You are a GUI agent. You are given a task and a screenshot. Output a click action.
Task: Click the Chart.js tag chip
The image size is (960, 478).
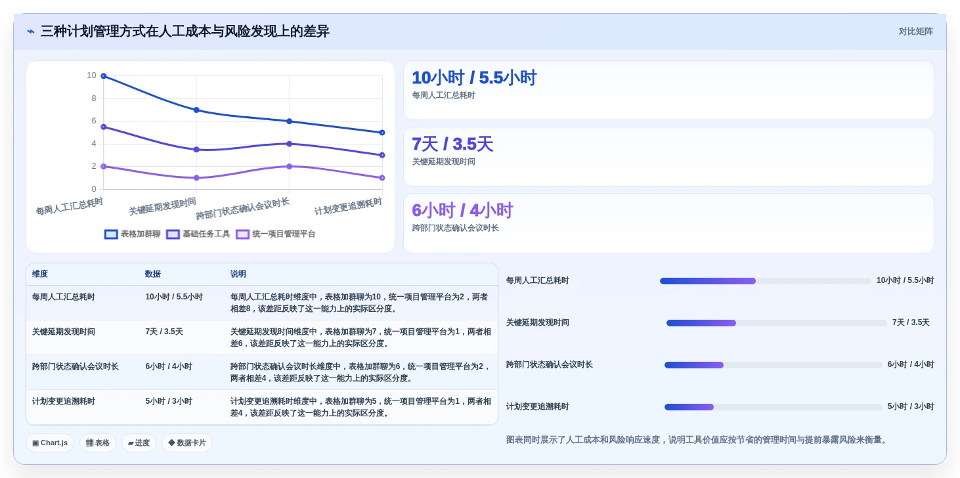pos(50,443)
